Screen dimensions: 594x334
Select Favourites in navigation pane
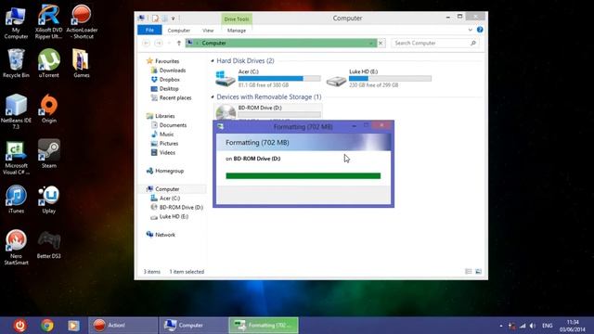click(167, 61)
